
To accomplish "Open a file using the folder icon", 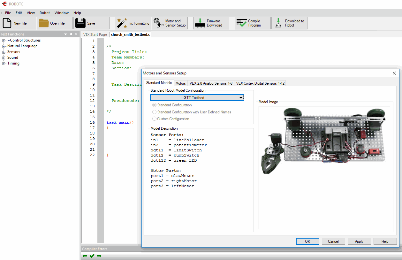I will [x=44, y=23].
